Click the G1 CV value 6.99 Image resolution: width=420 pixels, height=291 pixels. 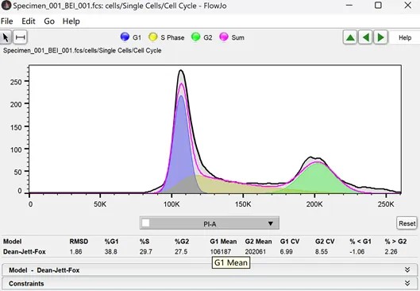coord(287,251)
